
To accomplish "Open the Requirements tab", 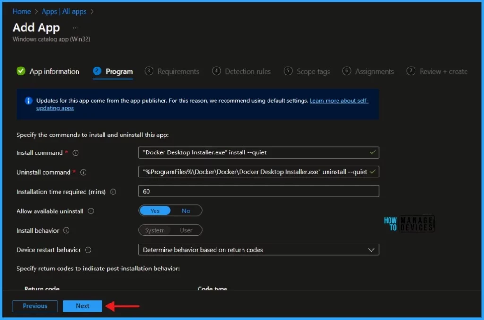I will click(172, 72).
